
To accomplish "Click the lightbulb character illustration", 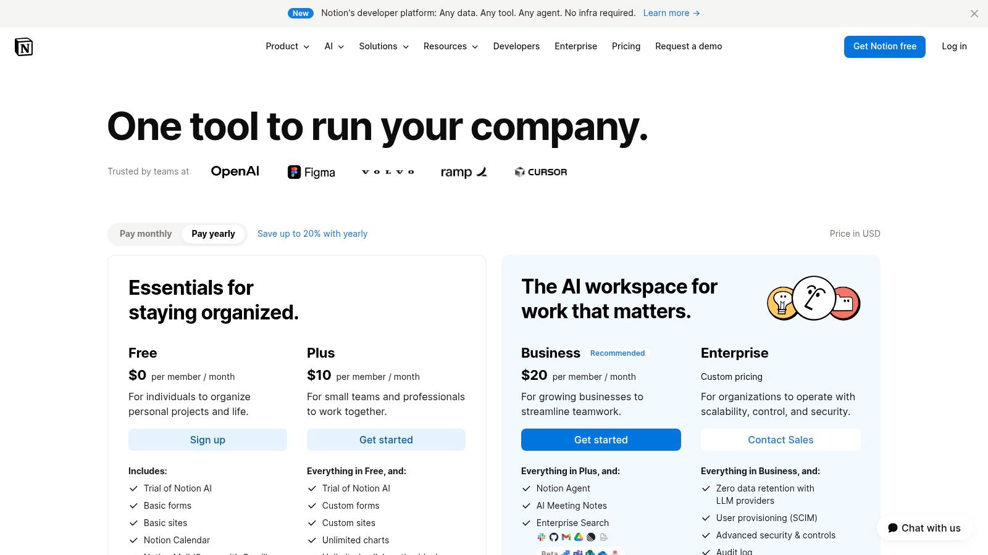I will (781, 303).
